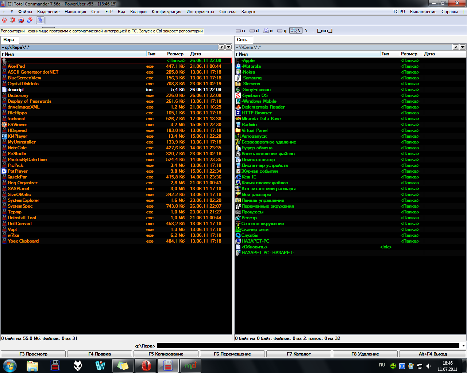Open the Радmin plugin icon
The width and height of the screenshot is (467, 373).
pyautogui.click(x=238, y=125)
